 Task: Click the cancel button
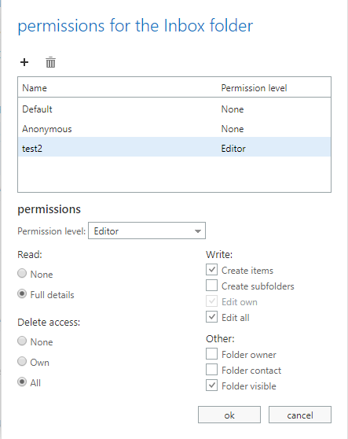pos(300,415)
